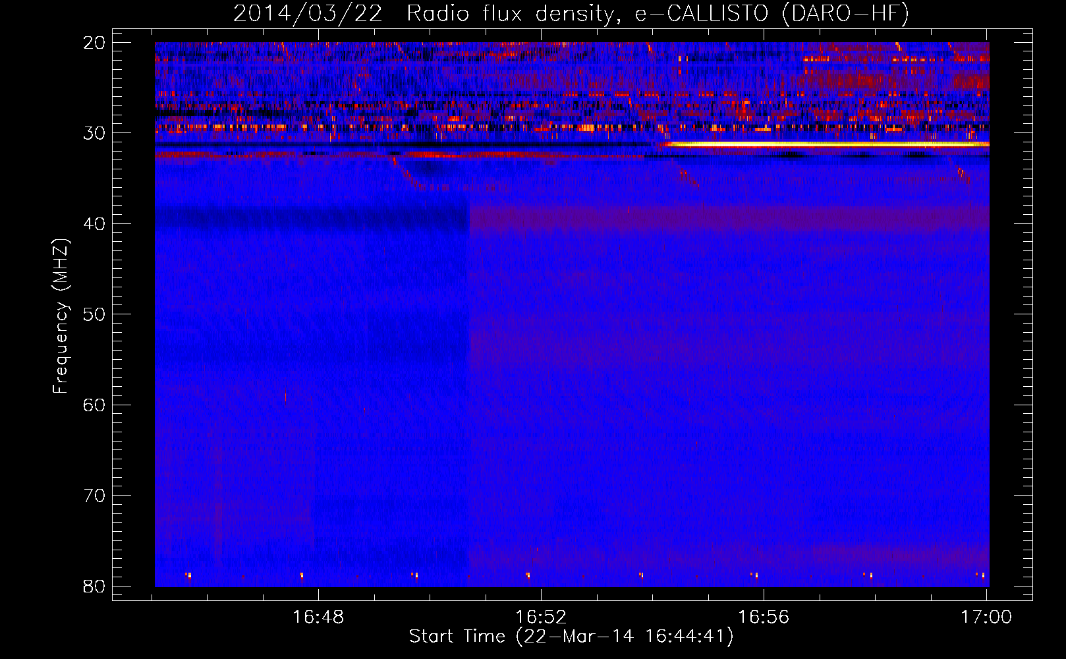Click the 20 MHz frequency tick label
Image resolution: width=1066 pixels, height=659 pixels.
pos(94,43)
